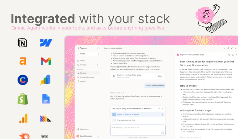Select Monitor in the sidebar
The width and height of the screenshot is (238, 139).
click(88, 73)
